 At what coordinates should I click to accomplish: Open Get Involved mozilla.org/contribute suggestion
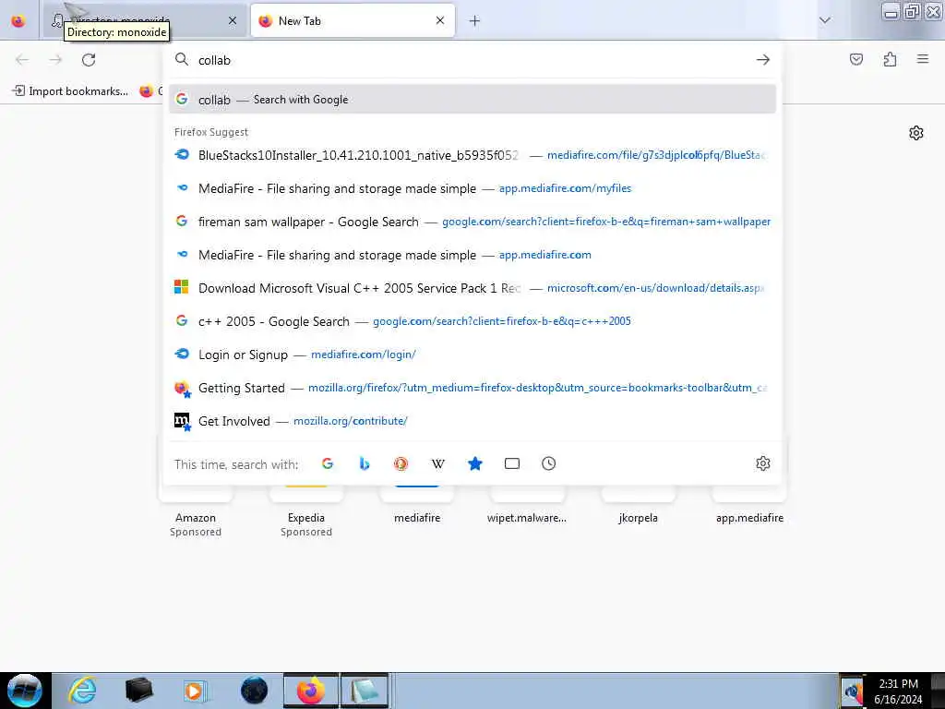[472, 421]
